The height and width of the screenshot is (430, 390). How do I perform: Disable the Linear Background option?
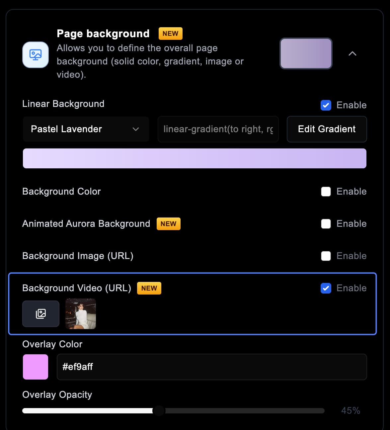click(326, 105)
